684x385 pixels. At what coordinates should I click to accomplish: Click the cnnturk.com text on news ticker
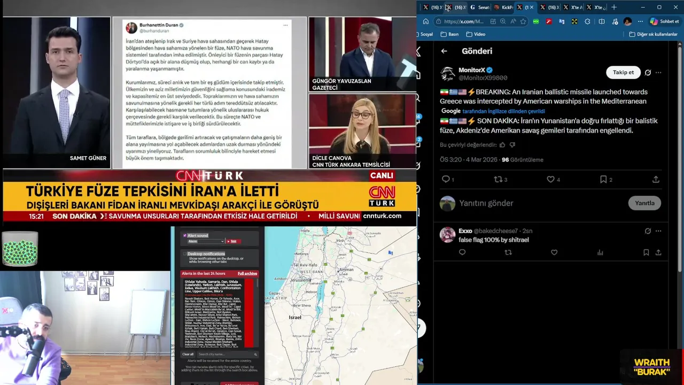coord(382,216)
